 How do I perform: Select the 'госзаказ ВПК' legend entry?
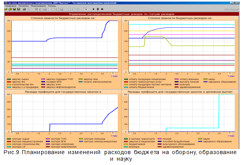[x=53, y=82]
